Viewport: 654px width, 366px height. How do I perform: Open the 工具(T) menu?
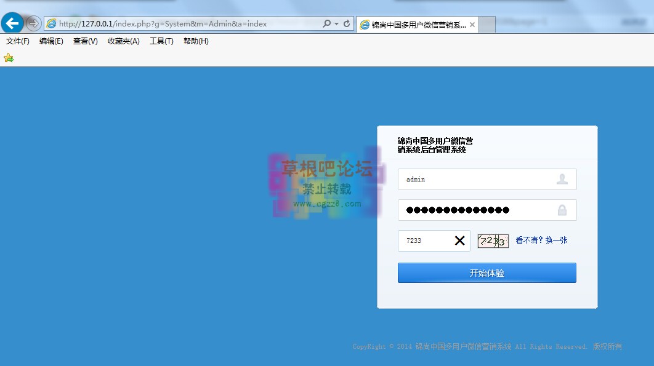161,41
